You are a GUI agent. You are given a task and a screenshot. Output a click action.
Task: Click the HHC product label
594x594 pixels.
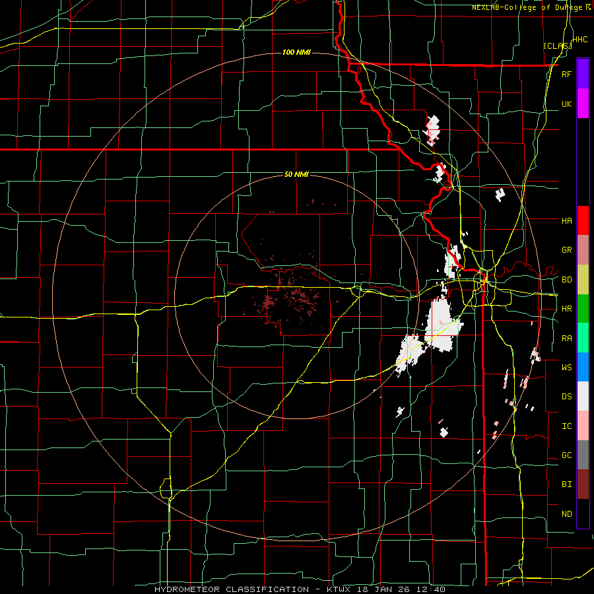coord(580,40)
